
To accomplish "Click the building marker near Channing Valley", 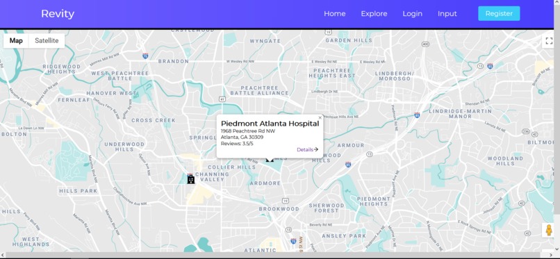I will tap(191, 178).
